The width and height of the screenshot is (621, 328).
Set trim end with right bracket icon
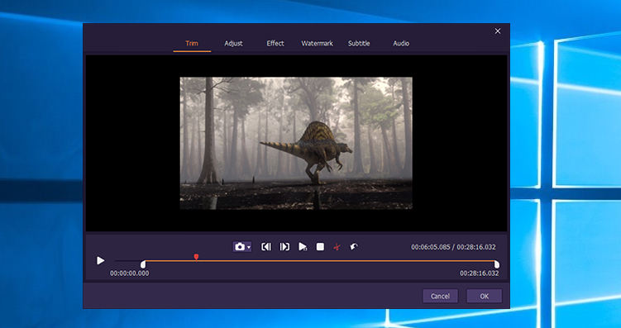coord(284,247)
